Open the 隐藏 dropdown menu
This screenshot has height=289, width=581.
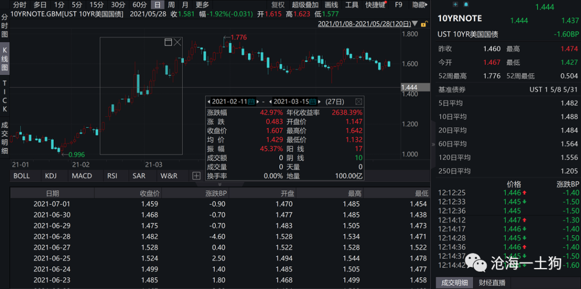click(x=419, y=5)
